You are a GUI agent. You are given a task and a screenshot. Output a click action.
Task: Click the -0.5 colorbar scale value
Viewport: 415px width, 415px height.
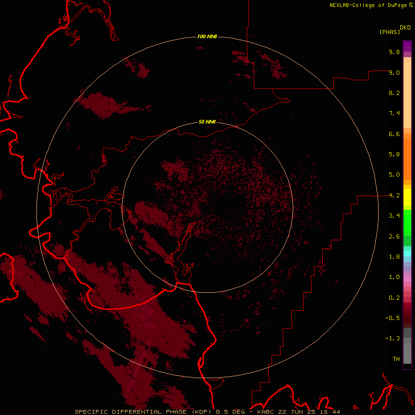tap(392, 318)
